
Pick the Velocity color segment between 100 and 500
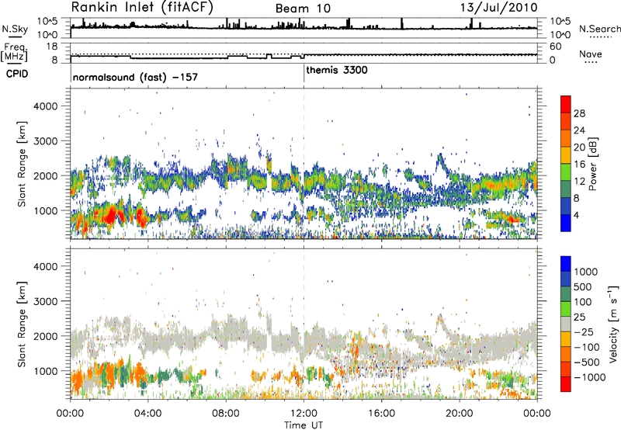[566, 294]
